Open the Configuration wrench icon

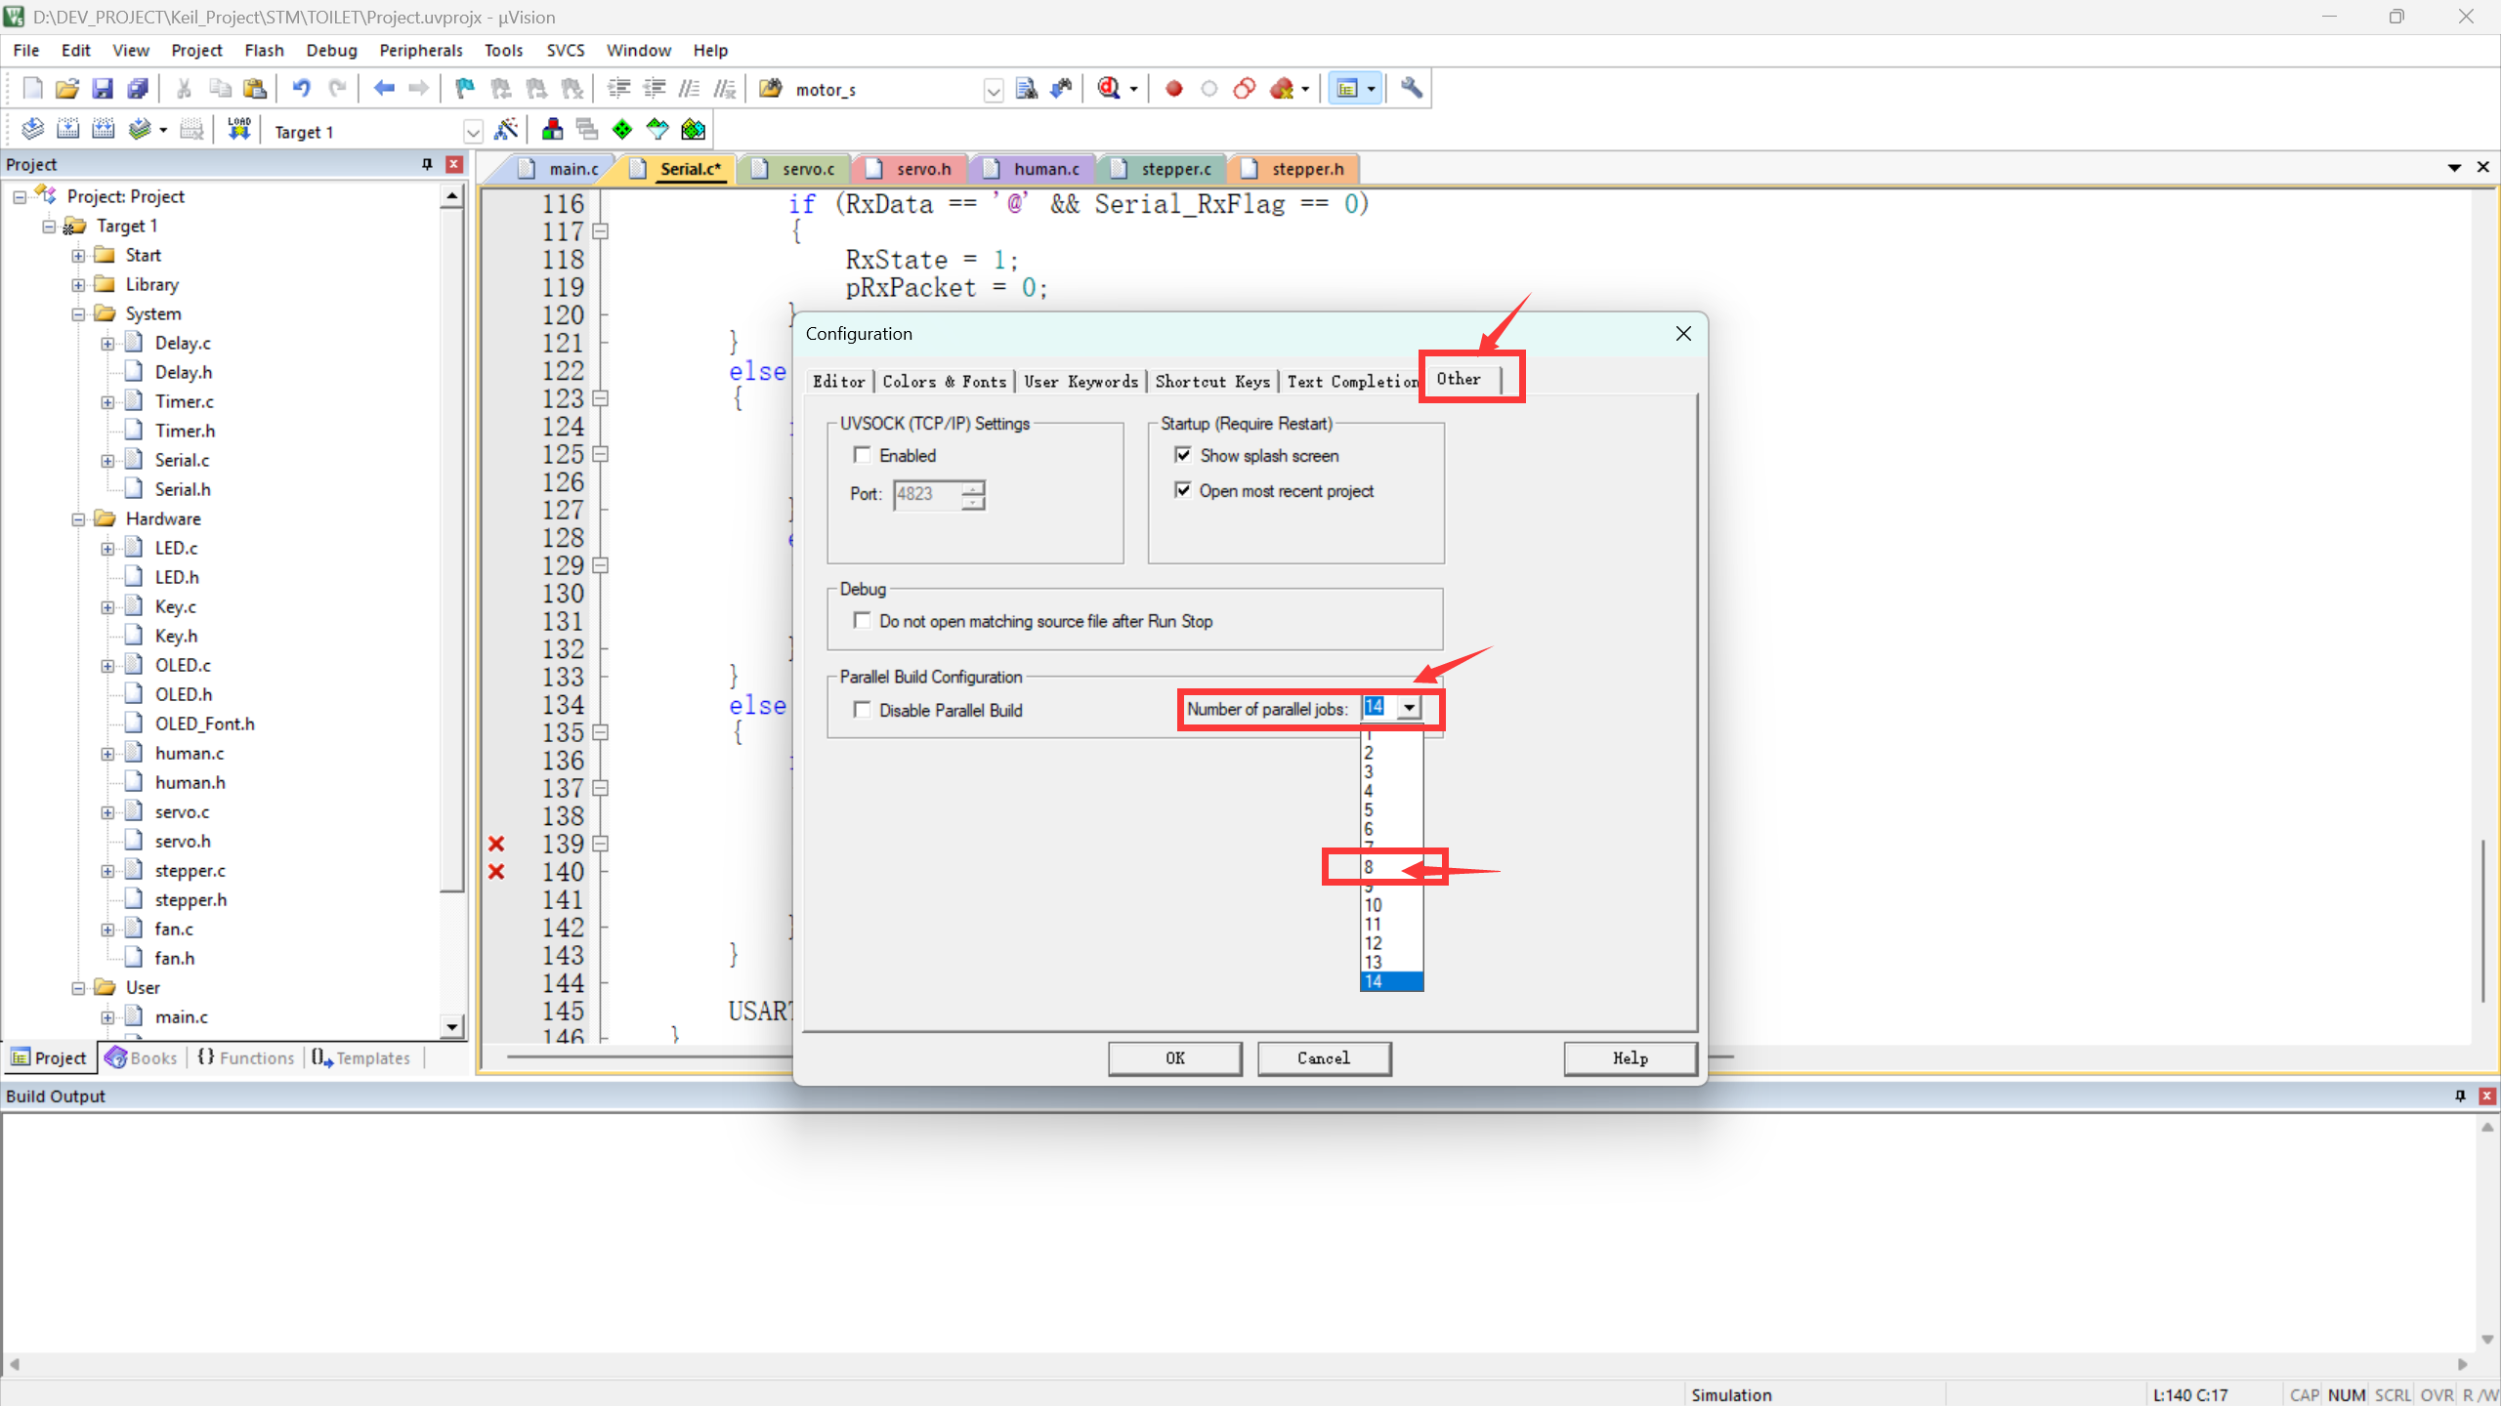click(x=1411, y=89)
